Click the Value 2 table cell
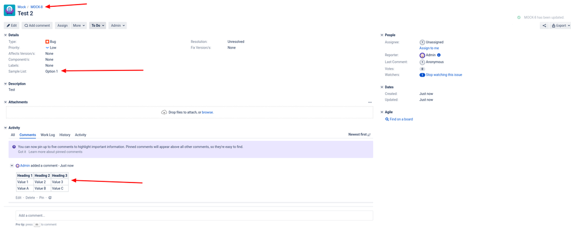This screenshot has height=246, width=571. pyautogui.click(x=42, y=182)
